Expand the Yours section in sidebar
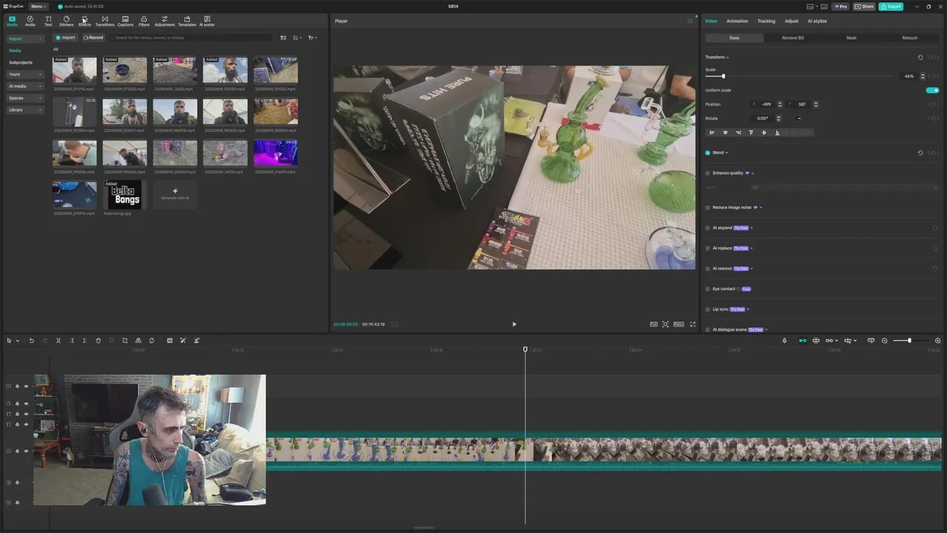 point(25,74)
